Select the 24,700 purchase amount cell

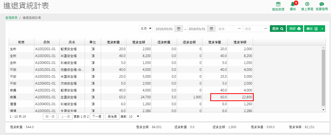(139, 97)
